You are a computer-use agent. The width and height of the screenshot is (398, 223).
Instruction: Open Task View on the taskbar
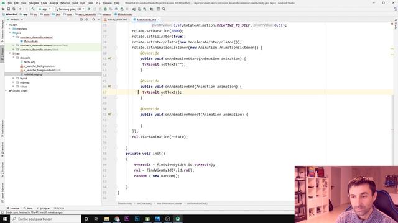tap(96, 219)
